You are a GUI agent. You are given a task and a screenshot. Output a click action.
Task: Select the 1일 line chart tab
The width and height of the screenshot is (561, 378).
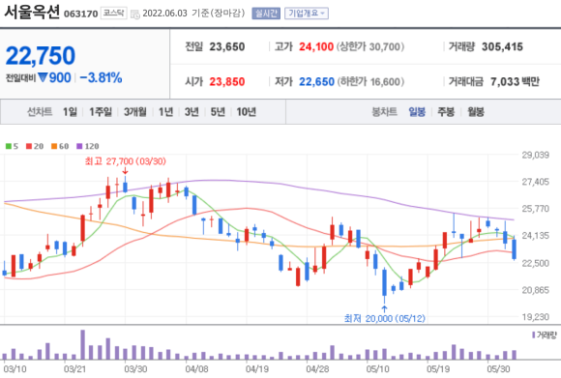point(70,112)
